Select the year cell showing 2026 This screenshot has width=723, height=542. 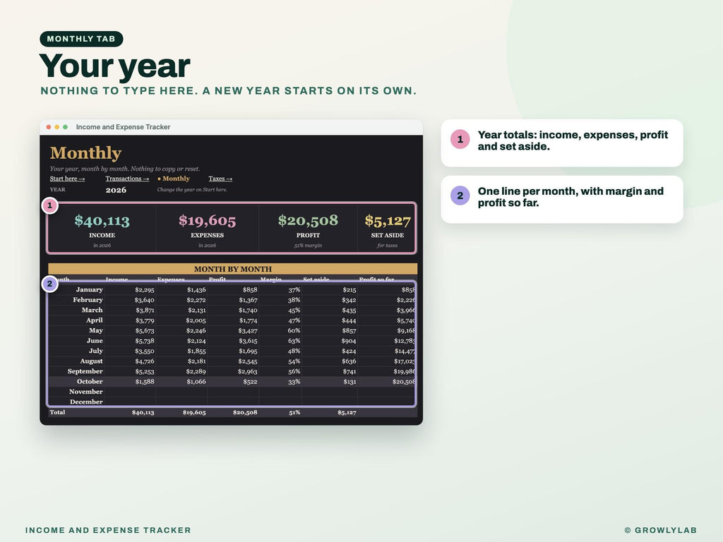(116, 190)
